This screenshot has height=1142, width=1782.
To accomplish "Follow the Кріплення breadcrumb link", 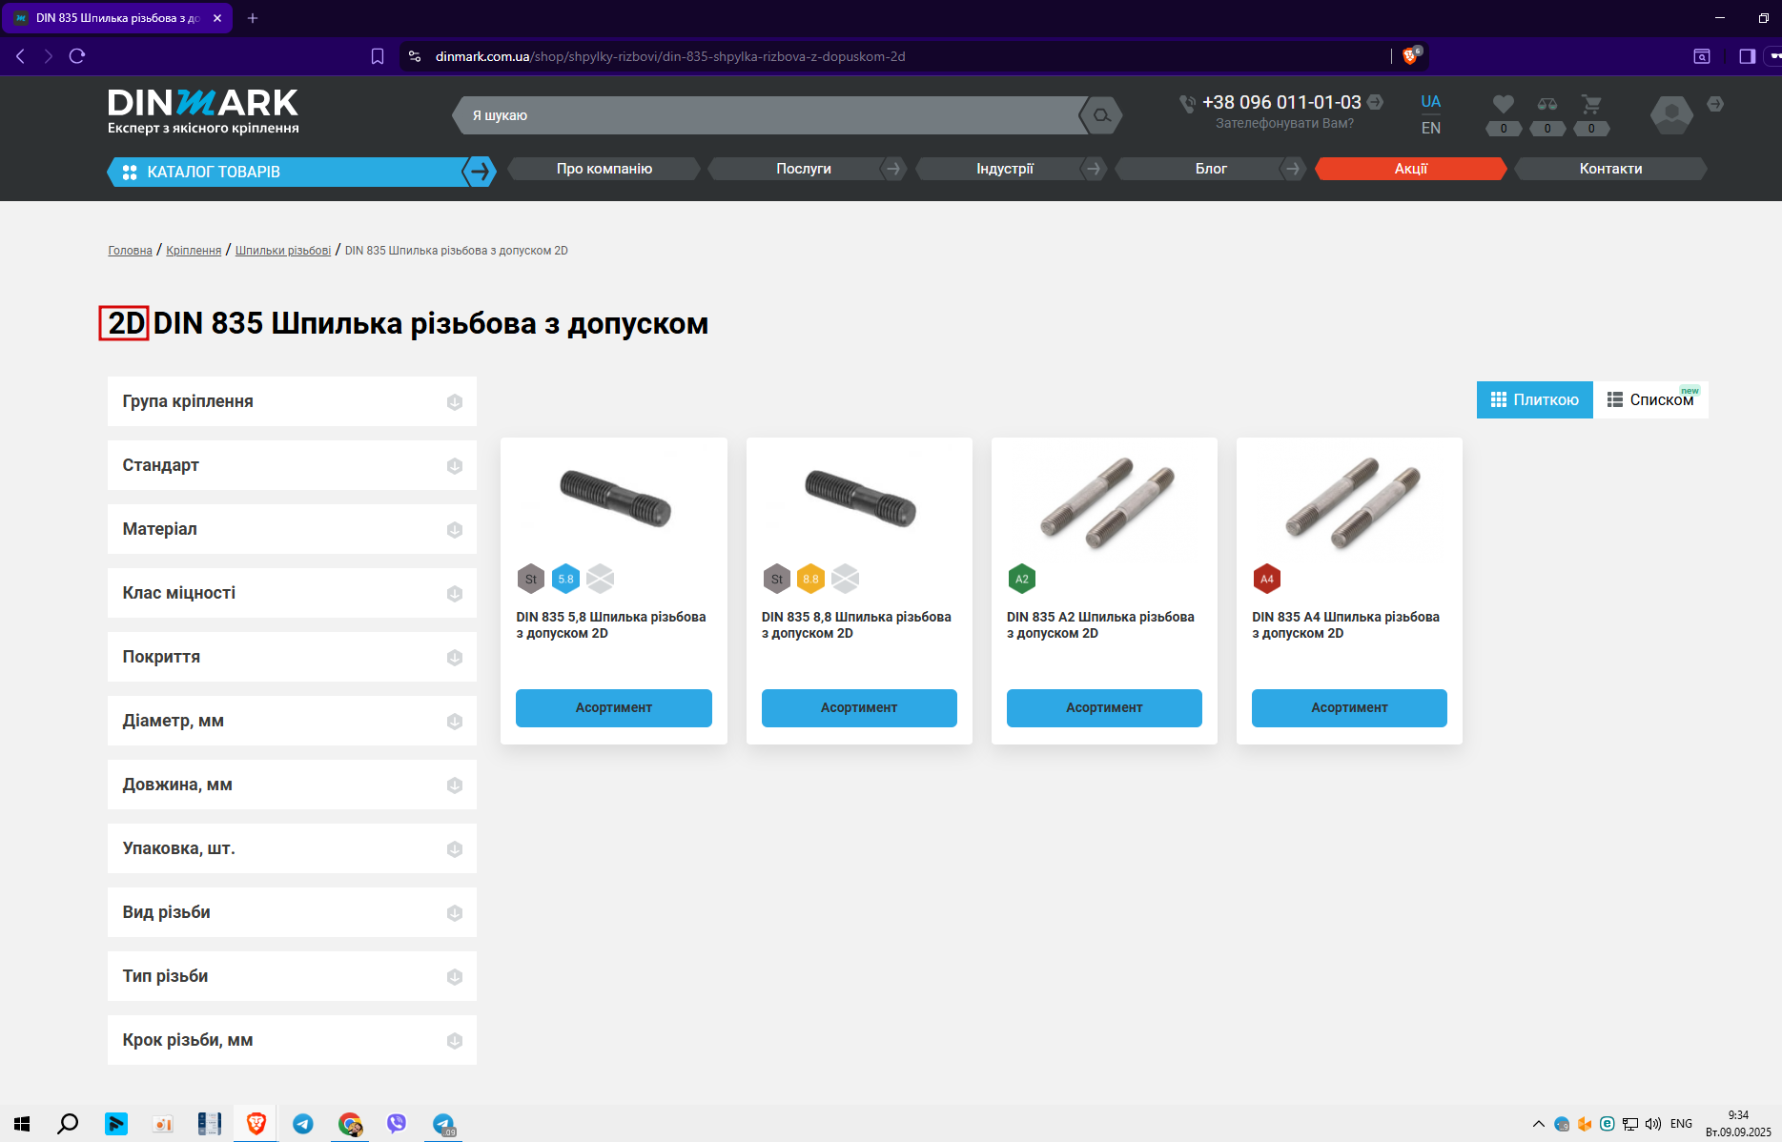I will pyautogui.click(x=194, y=251).
